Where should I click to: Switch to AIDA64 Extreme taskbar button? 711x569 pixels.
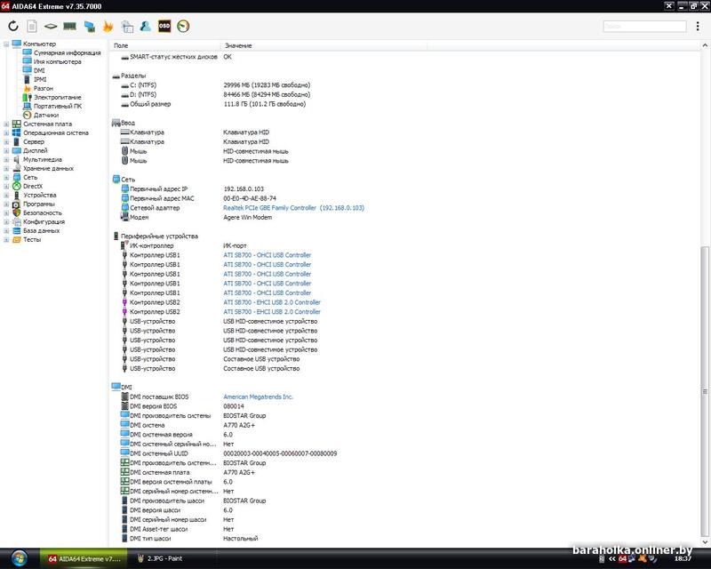(84, 558)
